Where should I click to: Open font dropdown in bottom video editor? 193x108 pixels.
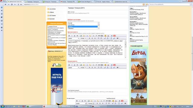click(81, 103)
